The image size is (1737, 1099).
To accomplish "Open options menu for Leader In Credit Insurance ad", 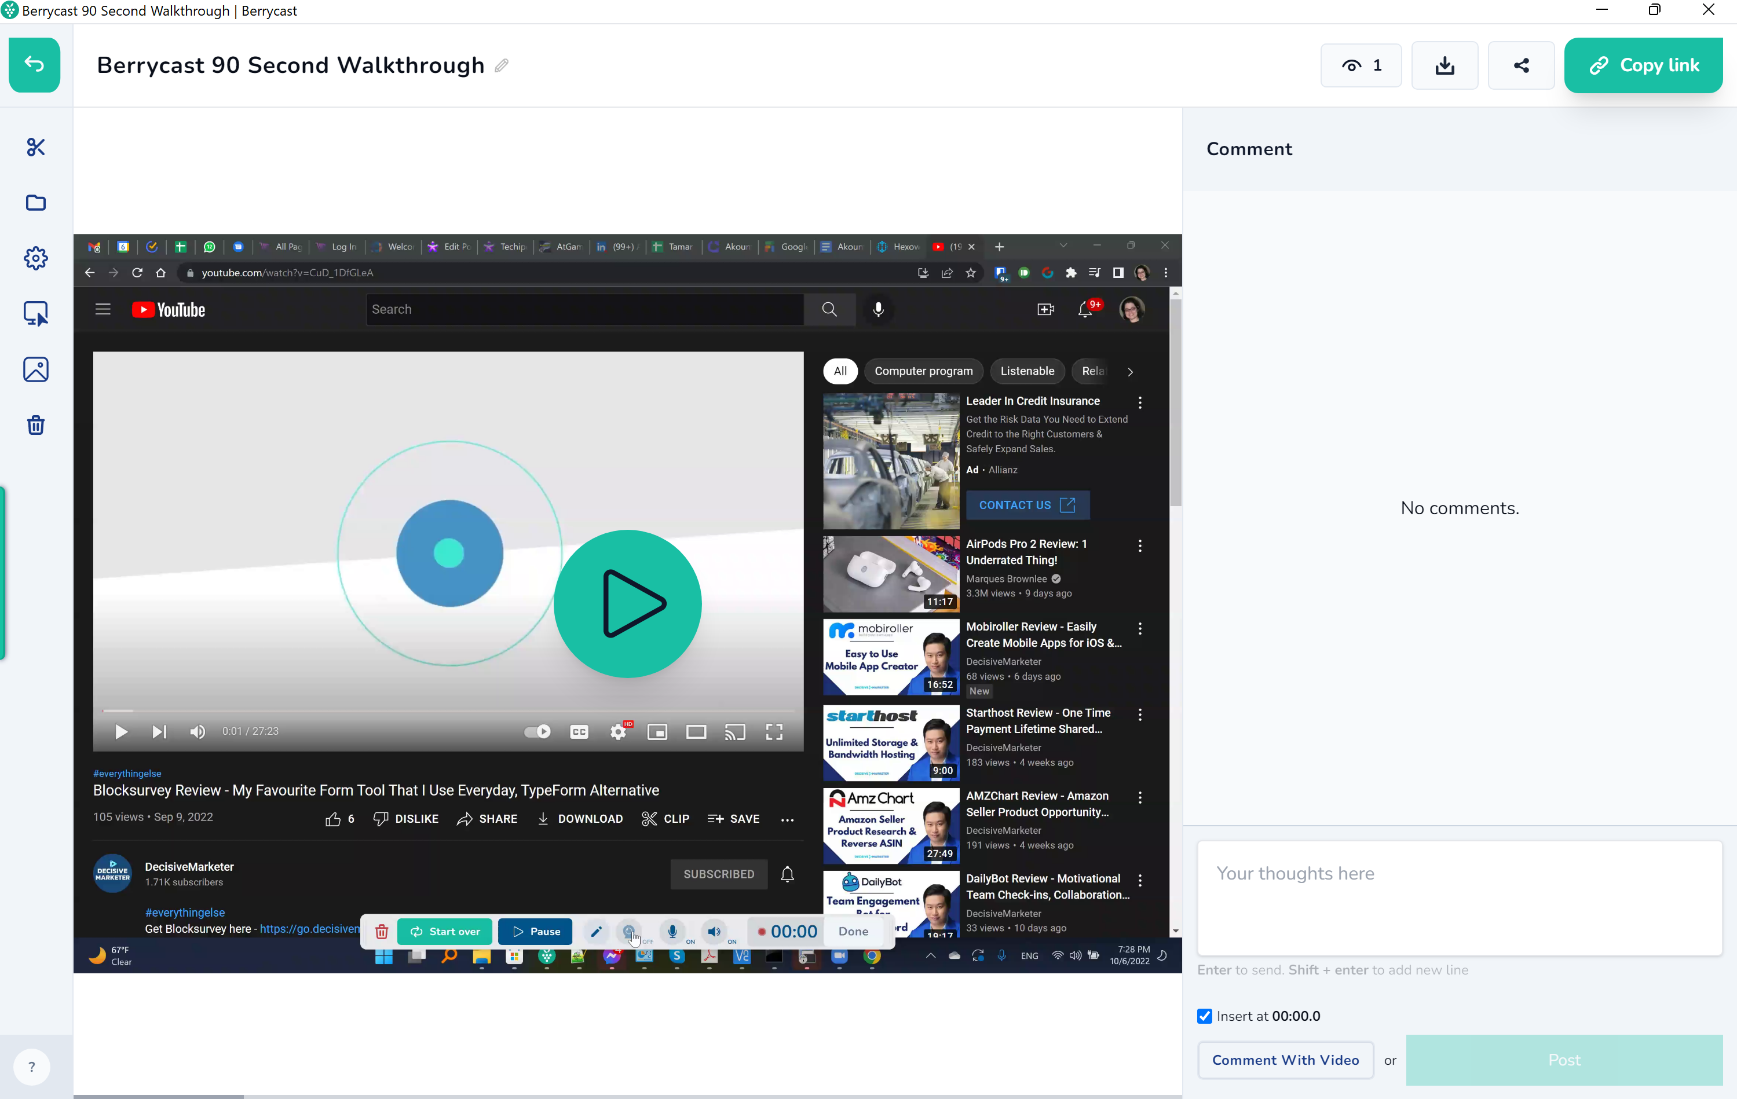I will click(1140, 402).
